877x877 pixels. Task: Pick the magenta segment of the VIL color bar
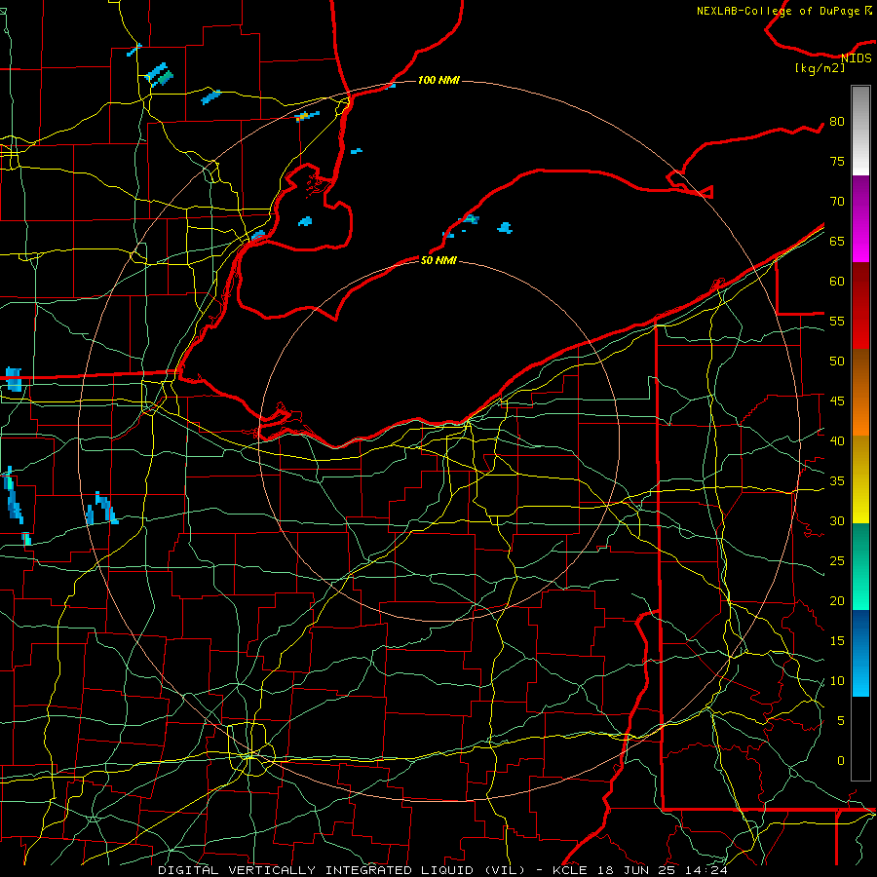[x=860, y=235]
